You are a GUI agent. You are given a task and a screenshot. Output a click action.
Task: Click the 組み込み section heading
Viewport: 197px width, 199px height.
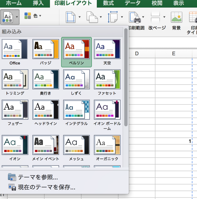click(x=11, y=32)
